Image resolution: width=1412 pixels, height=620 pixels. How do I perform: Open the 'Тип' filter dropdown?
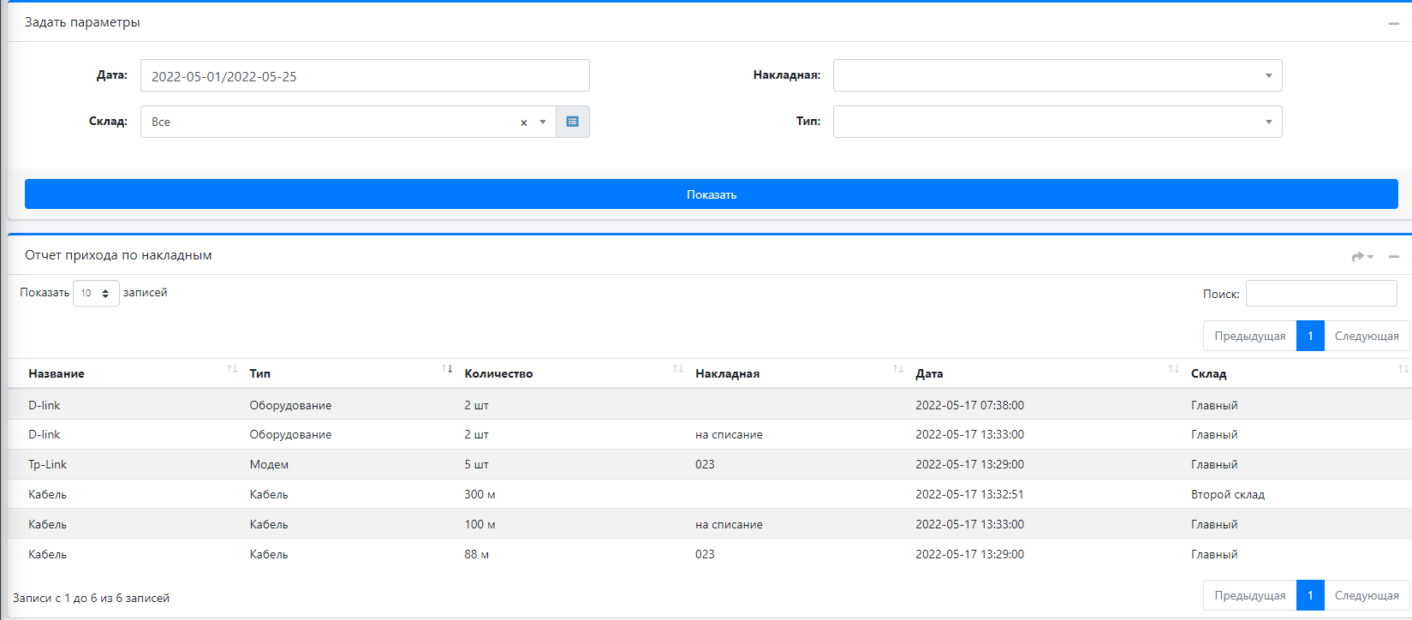pyautogui.click(x=1057, y=122)
